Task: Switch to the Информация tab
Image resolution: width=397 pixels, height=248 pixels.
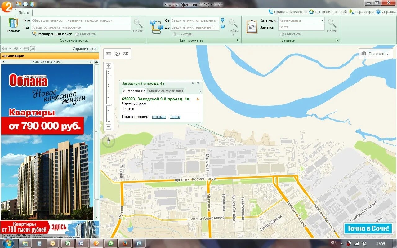Action: click(x=134, y=91)
